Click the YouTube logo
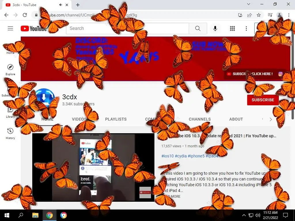The image size is (295, 221). point(34,28)
